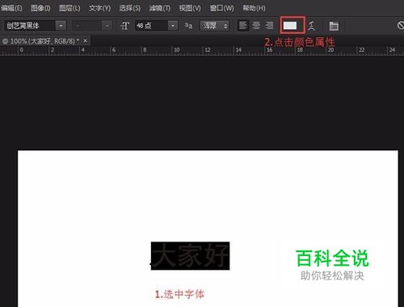Cancel current text edits
This screenshot has height=307, width=404.
tap(401, 26)
